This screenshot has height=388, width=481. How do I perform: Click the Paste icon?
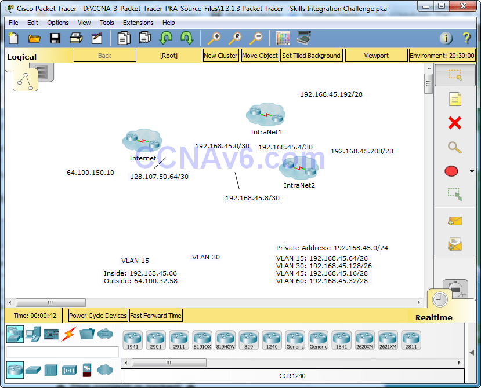coord(145,38)
